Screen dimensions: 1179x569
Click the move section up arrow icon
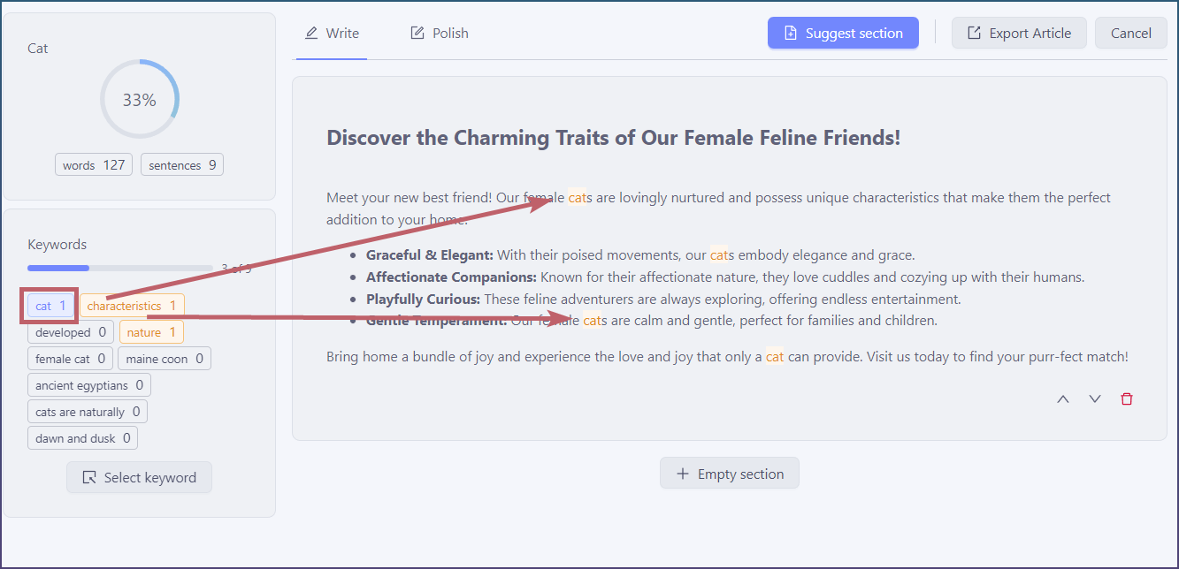(x=1063, y=399)
